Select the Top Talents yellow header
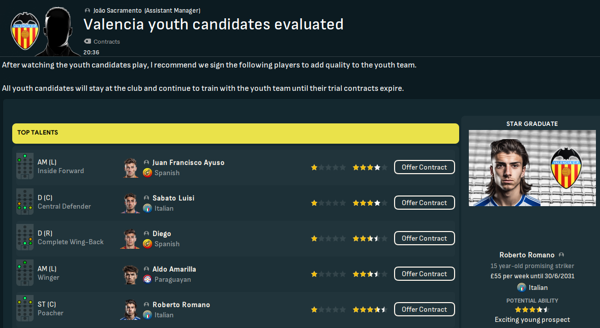The width and height of the screenshot is (600, 328). coord(235,133)
